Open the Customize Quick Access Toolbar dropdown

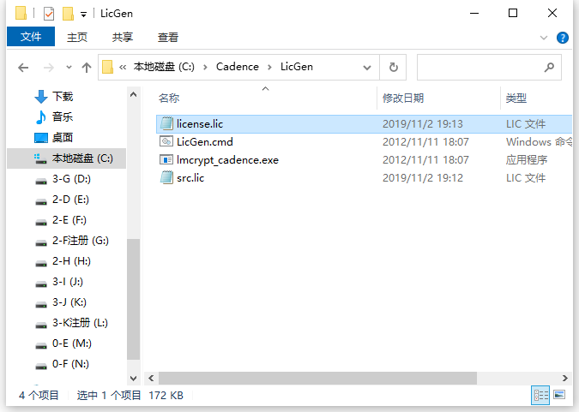point(84,15)
